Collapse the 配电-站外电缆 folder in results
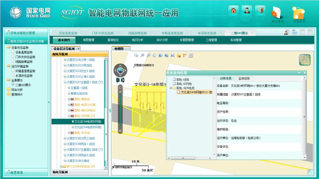Viewport: 319px width, 179px height. [x=171, y=88]
